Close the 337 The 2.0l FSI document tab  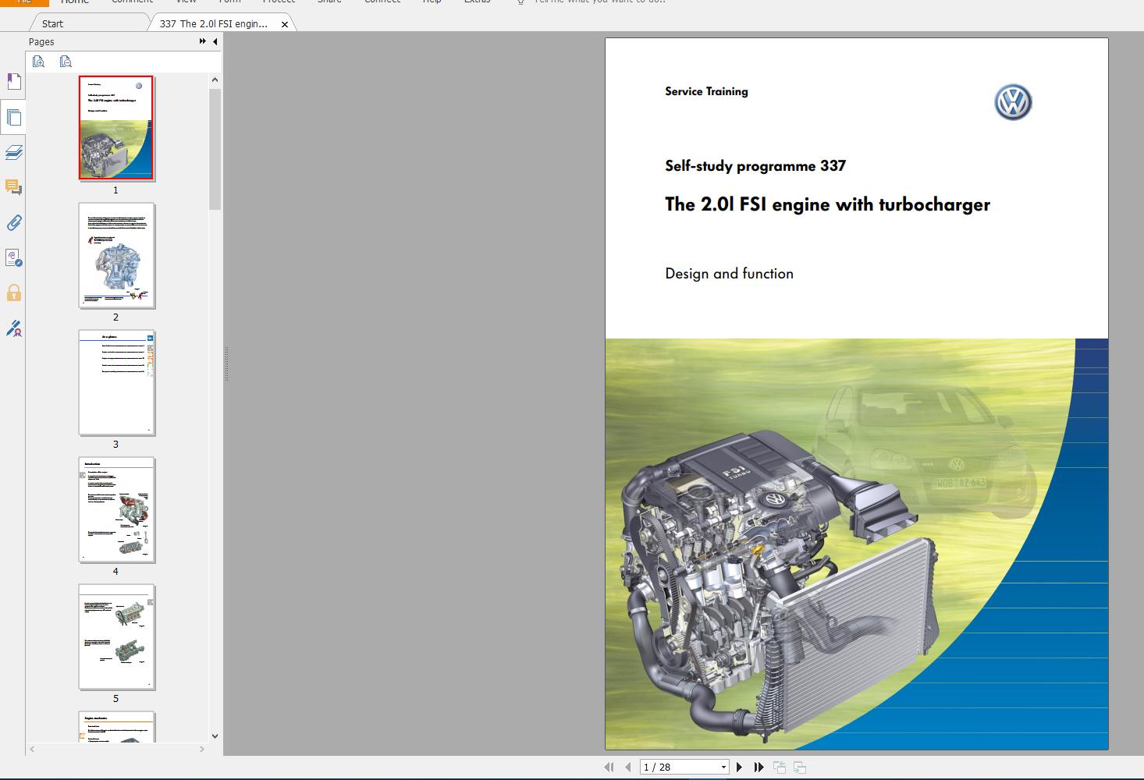[x=285, y=24]
